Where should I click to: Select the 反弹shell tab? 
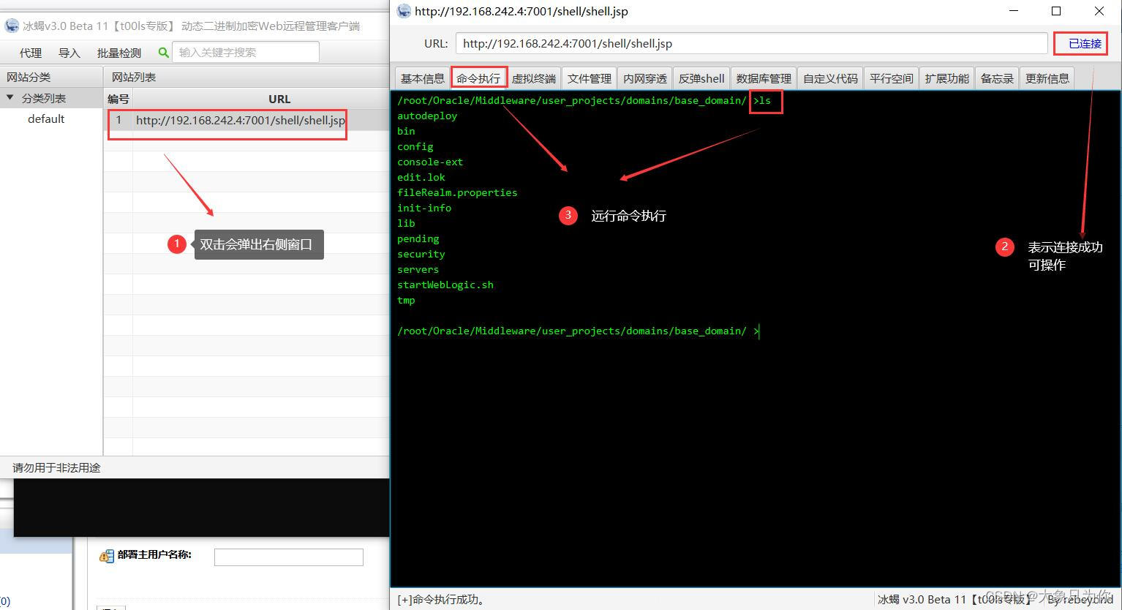(701, 78)
